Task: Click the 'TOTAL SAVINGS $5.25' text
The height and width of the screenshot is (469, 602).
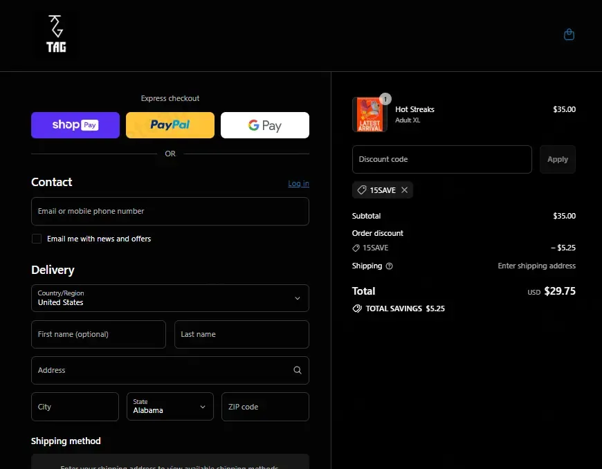Action: tap(405, 309)
